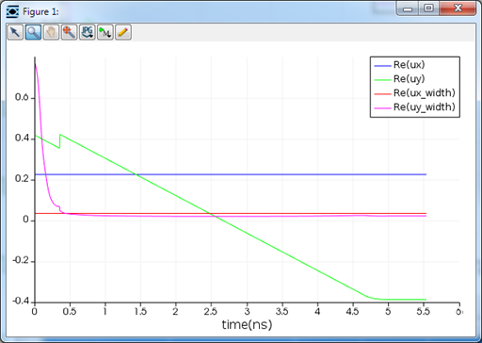Click the -0.2 y-axis tick label
This screenshot has width=482, height=343.
coord(21,260)
